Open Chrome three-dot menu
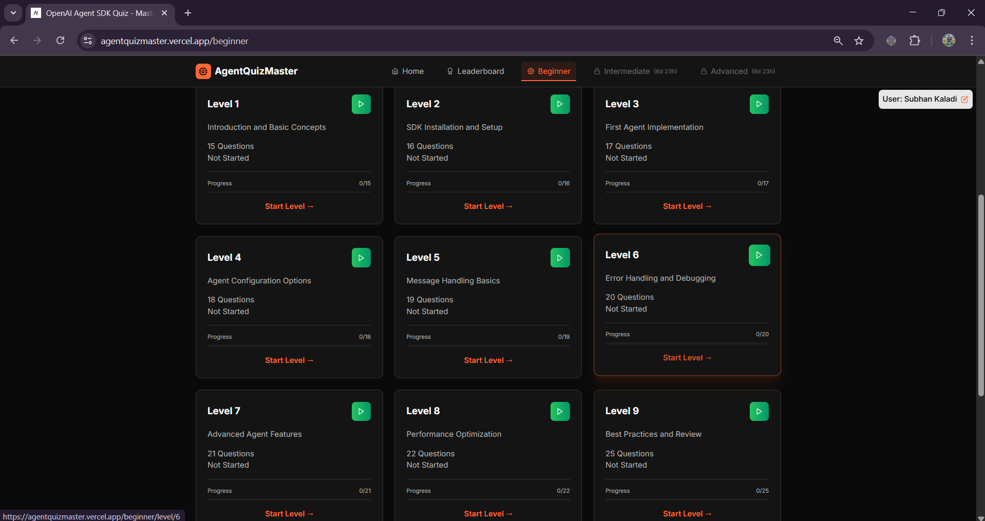Image resolution: width=985 pixels, height=521 pixels. (972, 41)
